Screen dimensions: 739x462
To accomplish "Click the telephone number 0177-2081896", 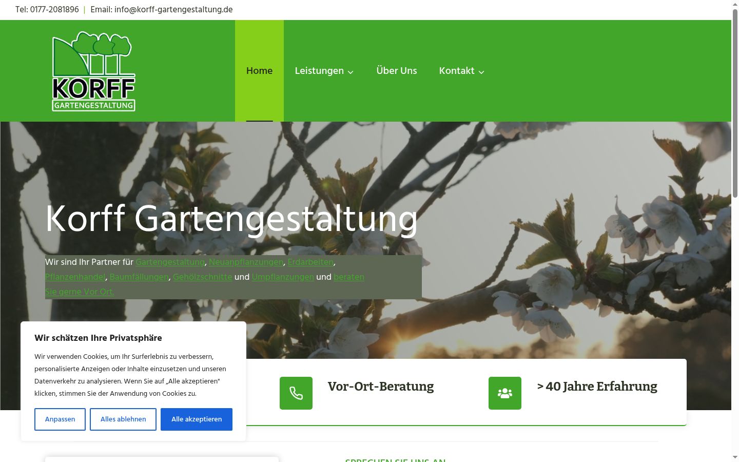I will [x=54, y=10].
